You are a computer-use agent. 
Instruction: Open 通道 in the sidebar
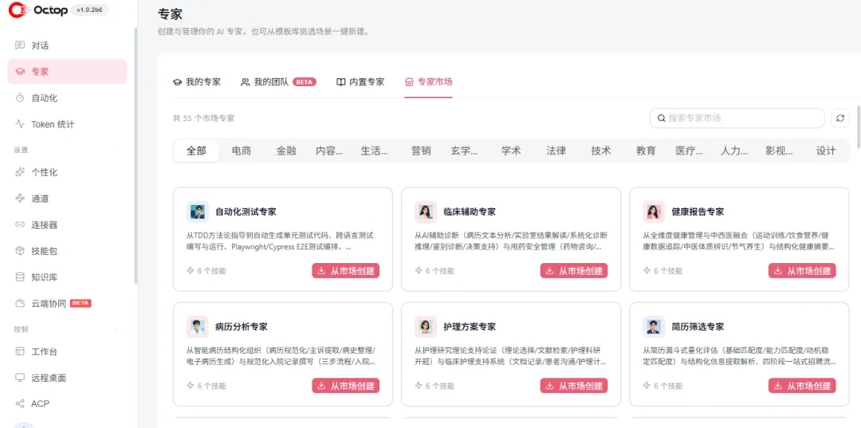(x=67, y=198)
